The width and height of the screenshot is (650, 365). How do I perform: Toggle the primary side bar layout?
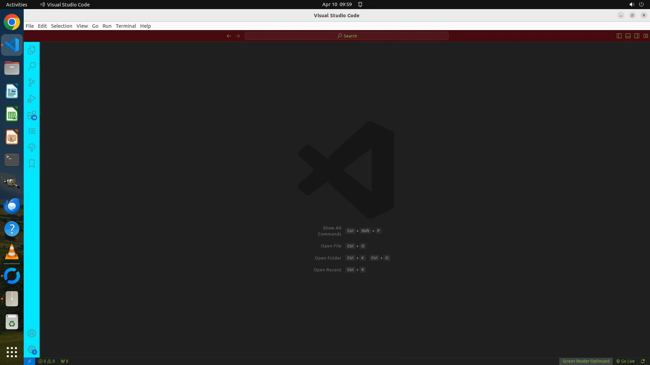click(619, 36)
